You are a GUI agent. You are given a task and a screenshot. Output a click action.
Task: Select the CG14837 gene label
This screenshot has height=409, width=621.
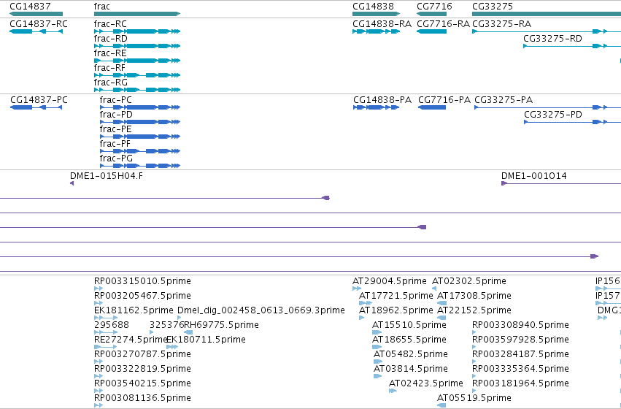30,7
